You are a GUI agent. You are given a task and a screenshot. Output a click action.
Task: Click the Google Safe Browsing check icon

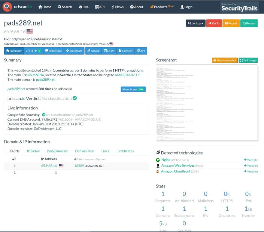pos(44,115)
